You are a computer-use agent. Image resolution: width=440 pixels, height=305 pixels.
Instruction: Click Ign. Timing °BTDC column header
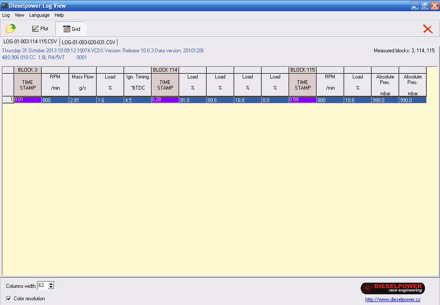[137, 85]
